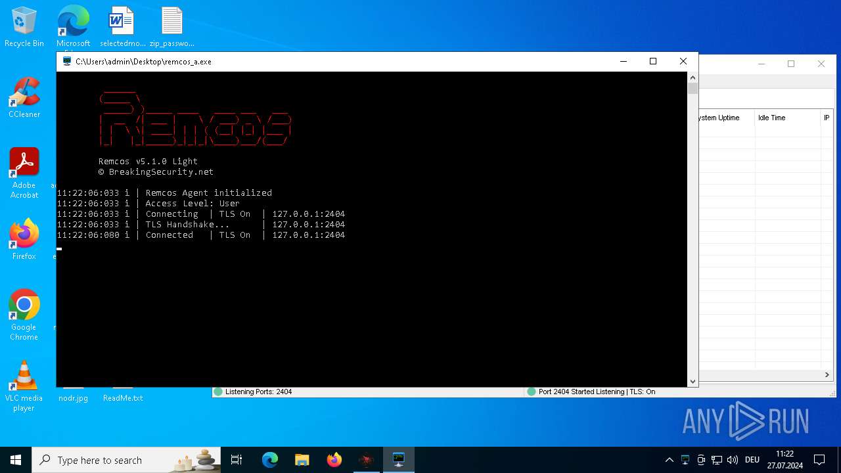Launch Edge from the taskbar
The width and height of the screenshot is (841, 473).
[x=270, y=460]
